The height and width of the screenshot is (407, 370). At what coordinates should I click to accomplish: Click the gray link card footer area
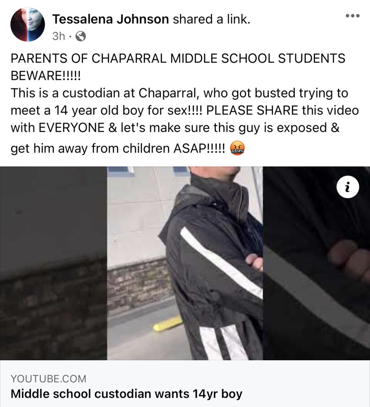tap(185, 383)
